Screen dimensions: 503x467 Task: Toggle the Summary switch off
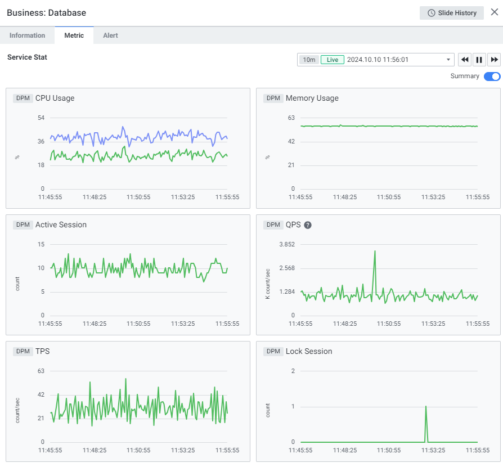tap(492, 77)
